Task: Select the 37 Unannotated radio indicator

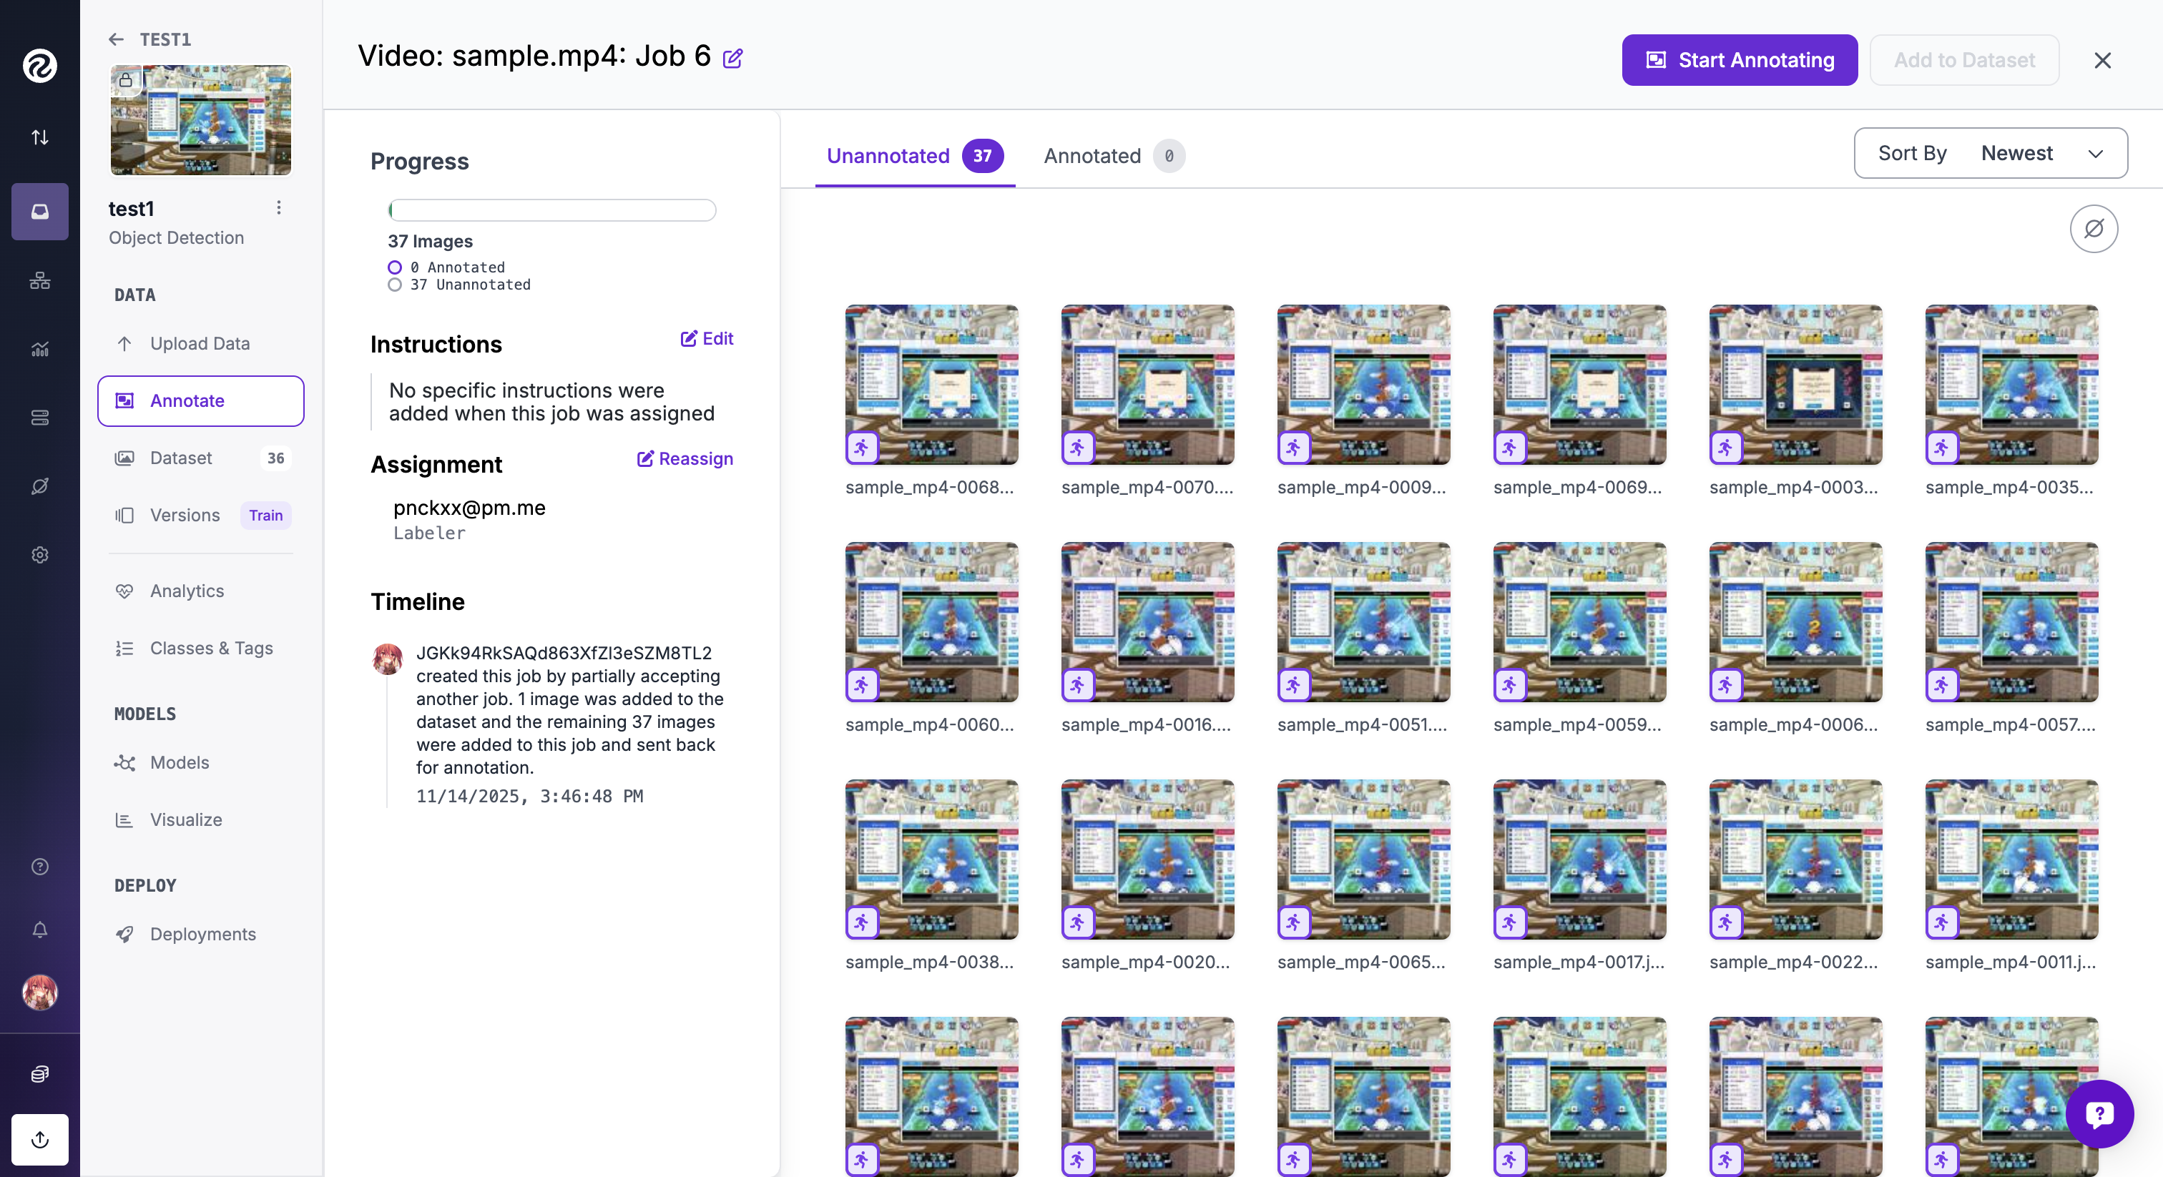Action: click(395, 285)
